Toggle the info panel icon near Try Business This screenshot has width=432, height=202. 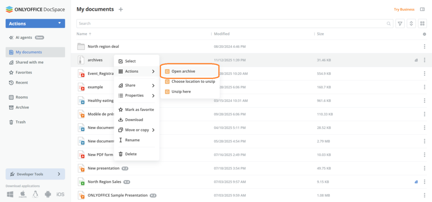pos(422,9)
